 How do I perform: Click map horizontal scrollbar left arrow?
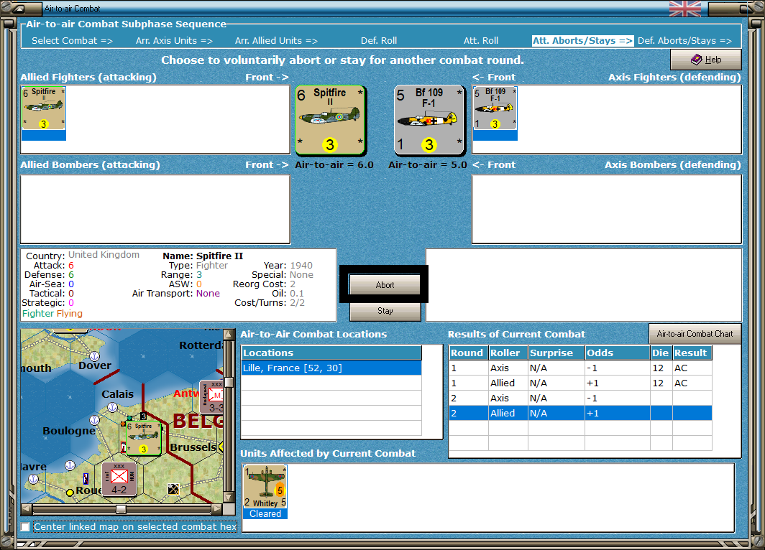pos(27,509)
